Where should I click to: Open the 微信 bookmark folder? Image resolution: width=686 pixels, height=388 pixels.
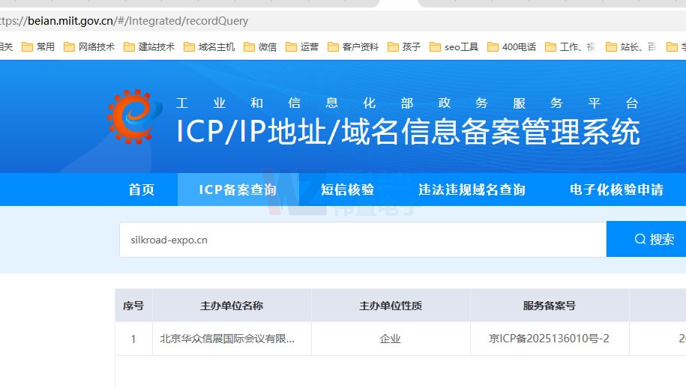(x=260, y=46)
